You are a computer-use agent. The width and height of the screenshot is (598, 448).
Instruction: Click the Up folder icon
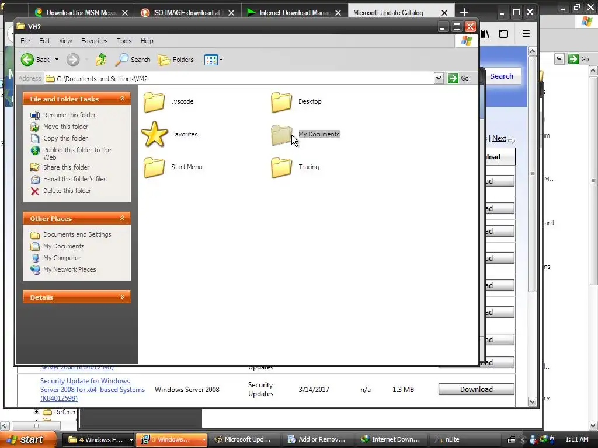[101, 60]
